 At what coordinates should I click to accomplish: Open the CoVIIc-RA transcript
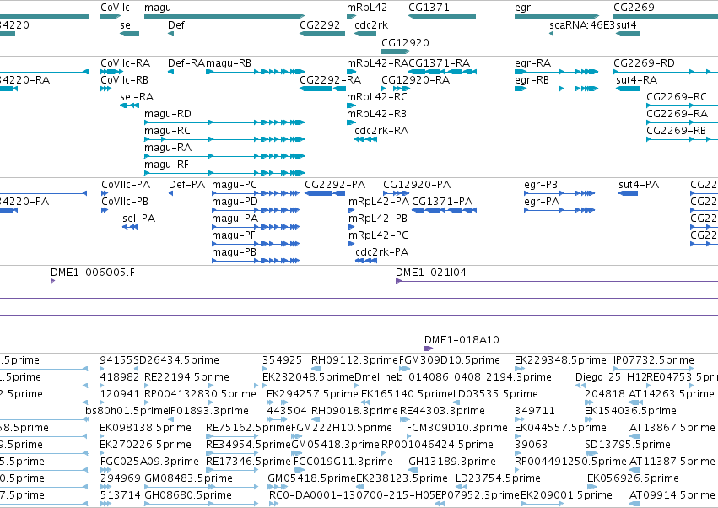tap(111, 72)
